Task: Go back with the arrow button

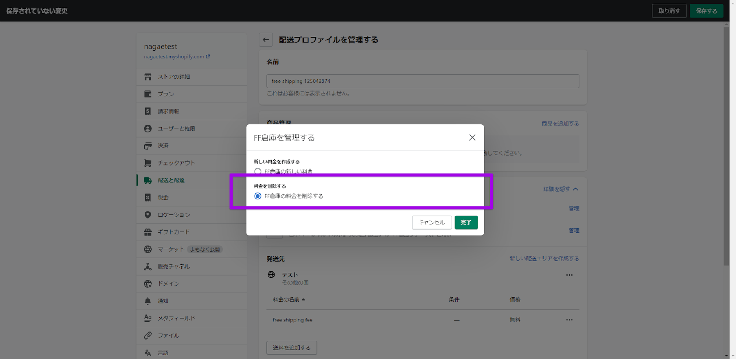Action: pyautogui.click(x=266, y=40)
